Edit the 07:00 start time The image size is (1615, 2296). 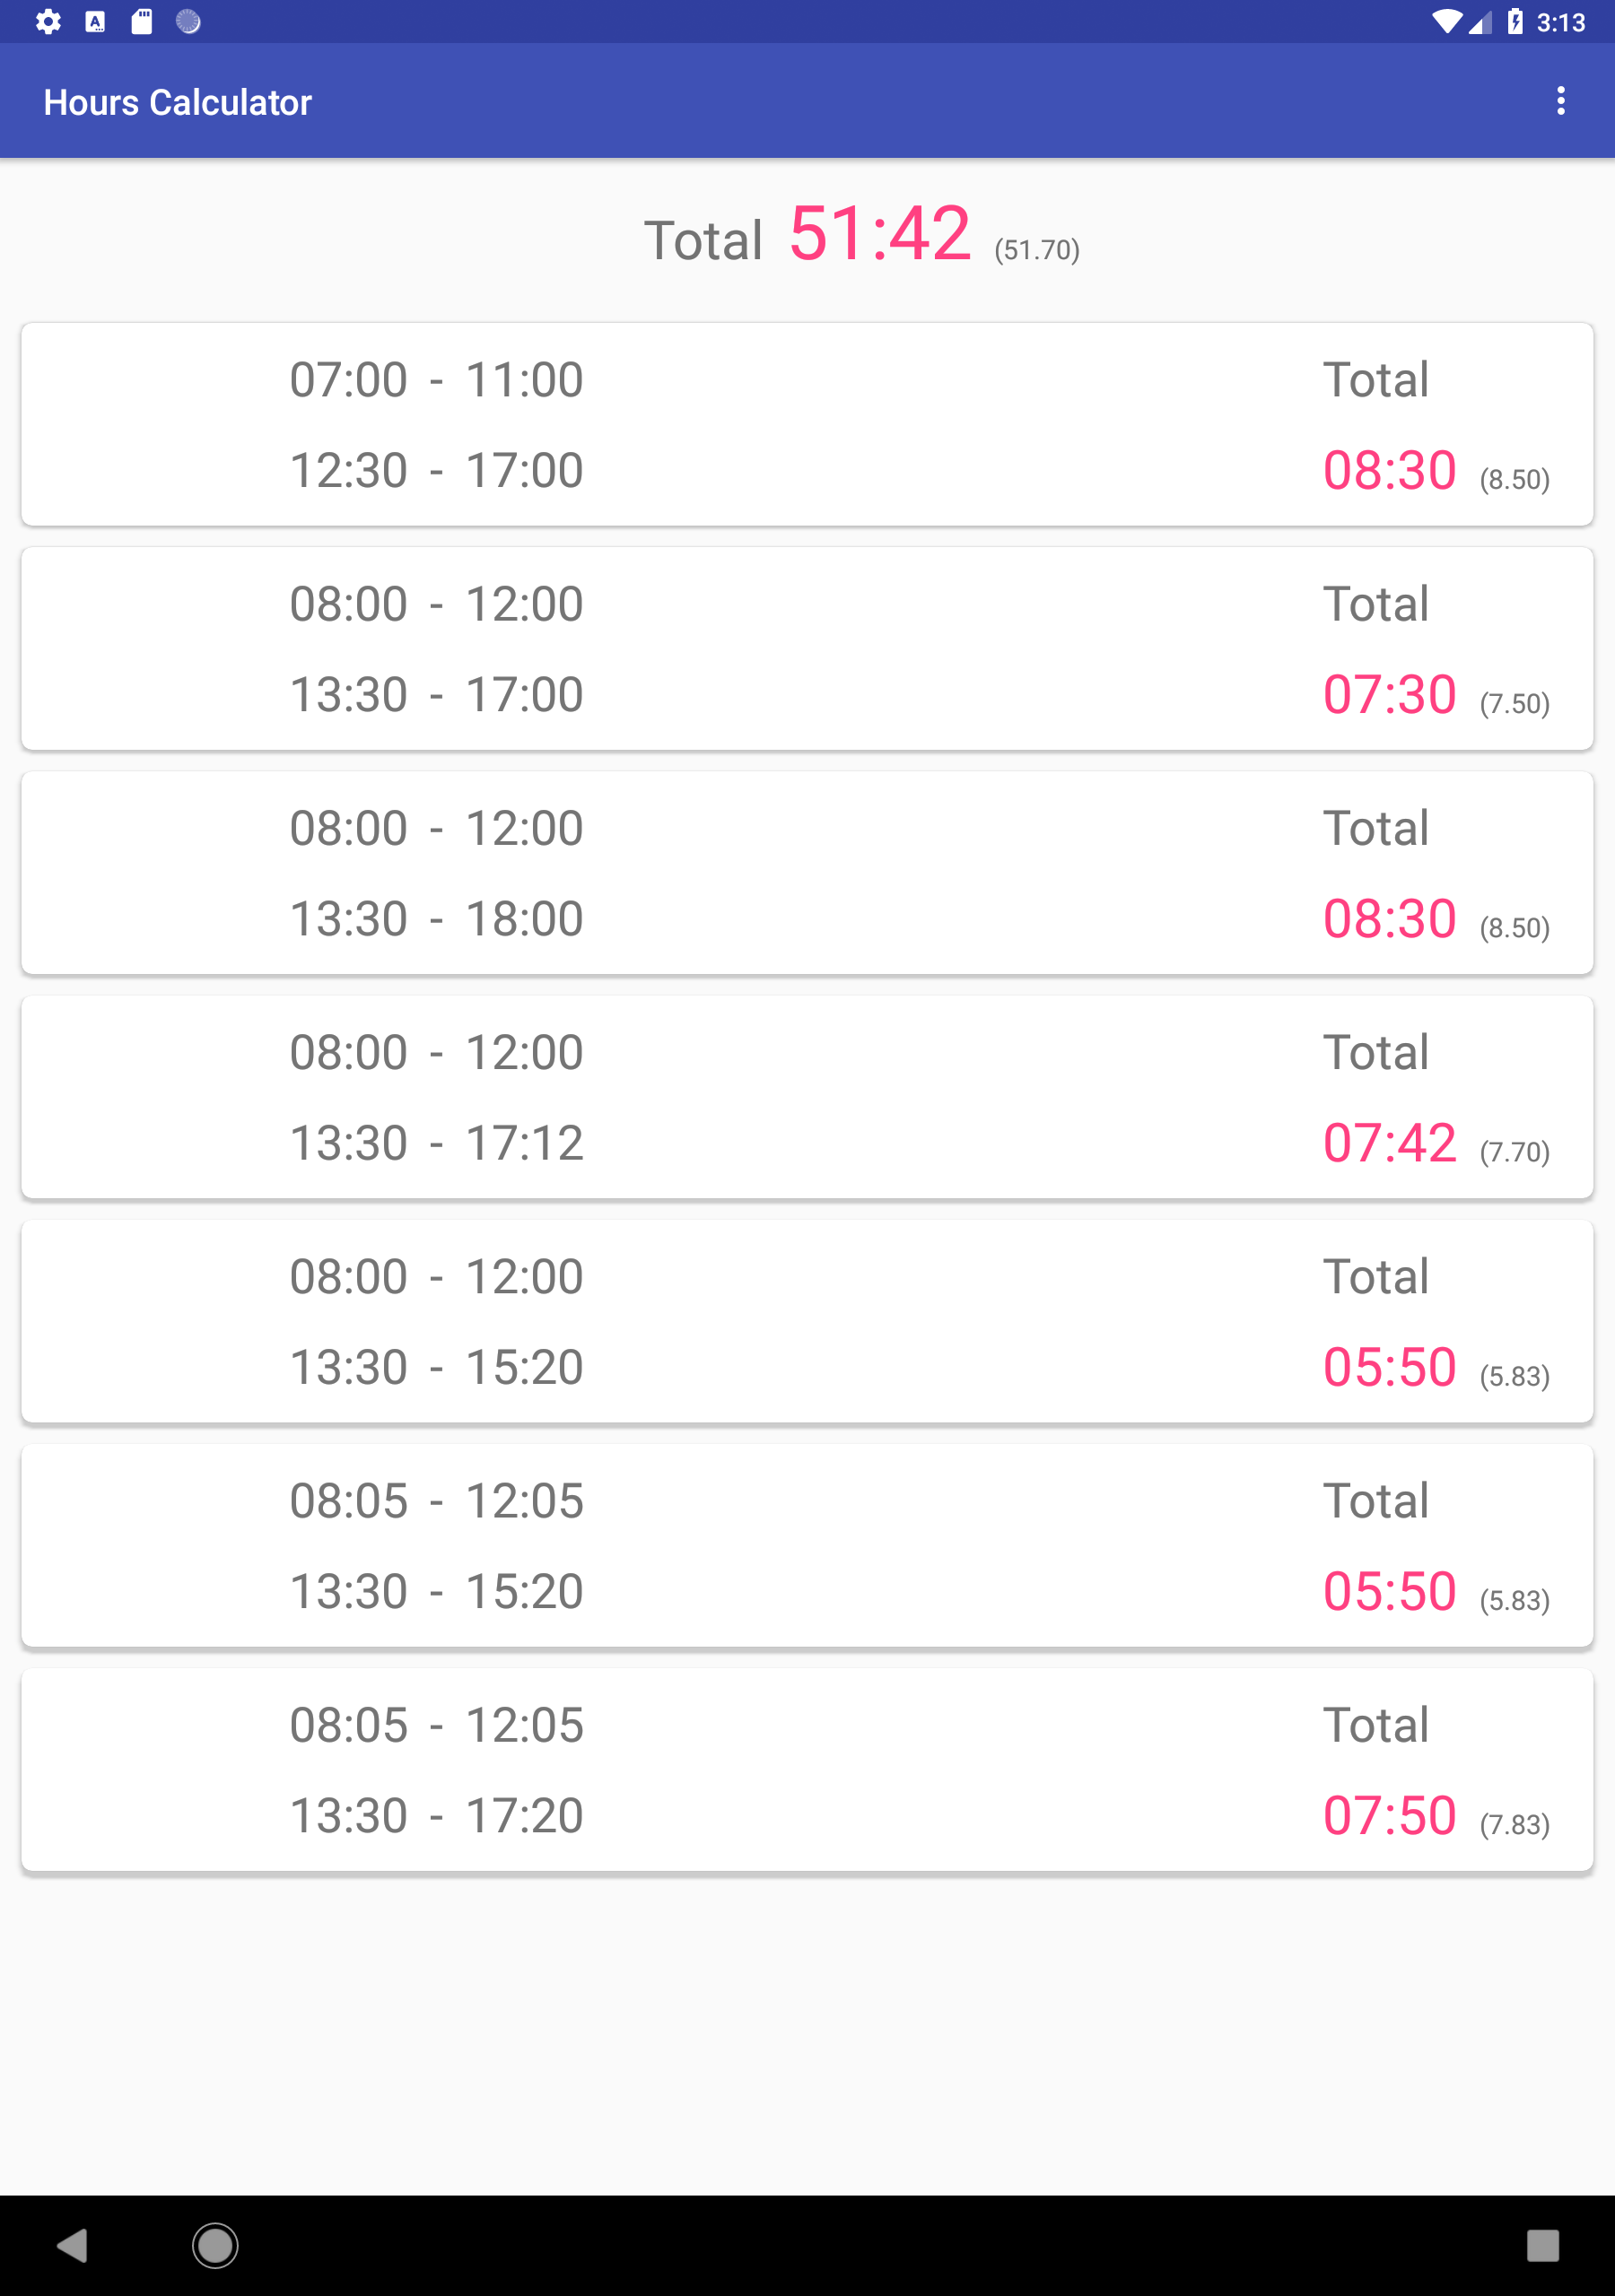348,380
